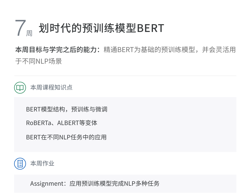
Task: Click the 本周作业 section label
Action: (42, 164)
